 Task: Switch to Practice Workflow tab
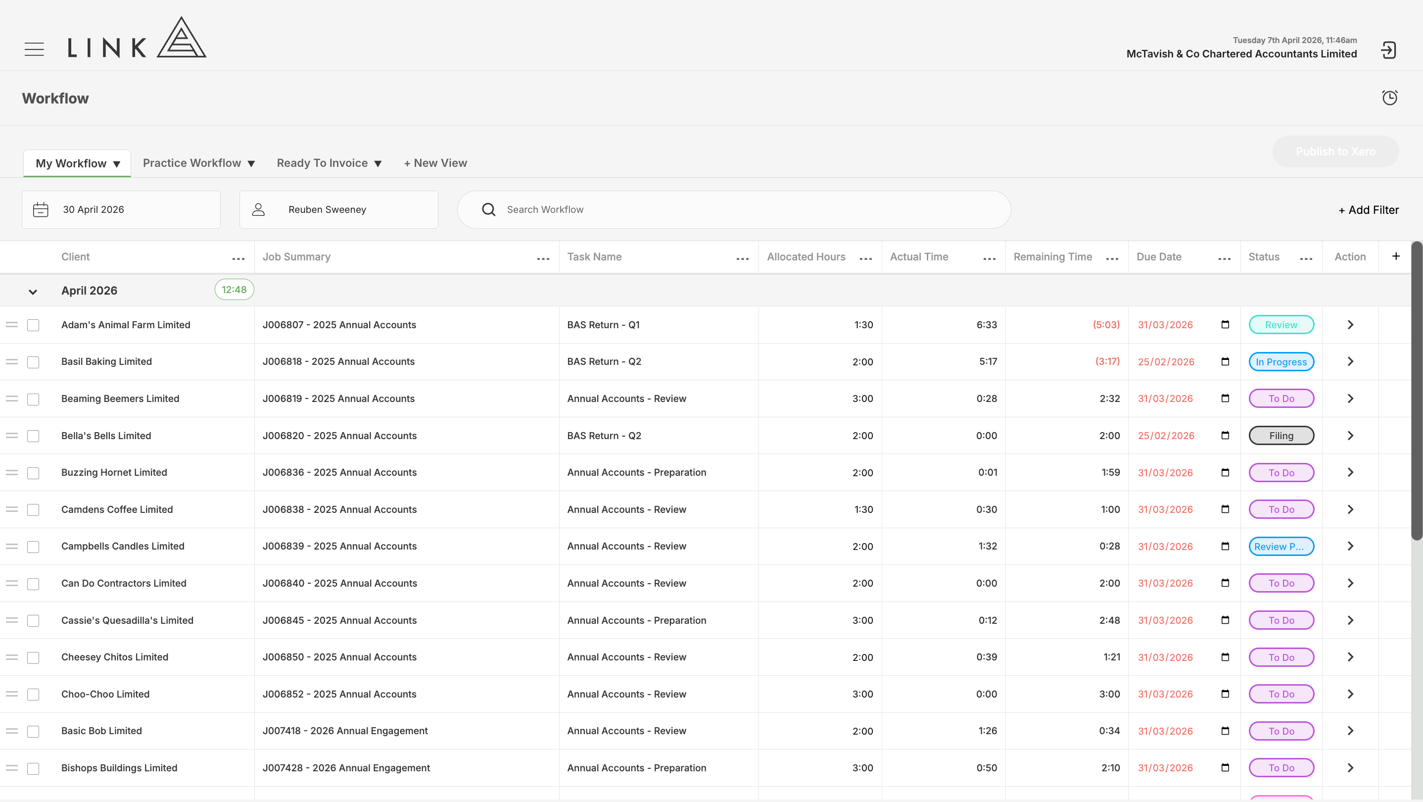199,163
